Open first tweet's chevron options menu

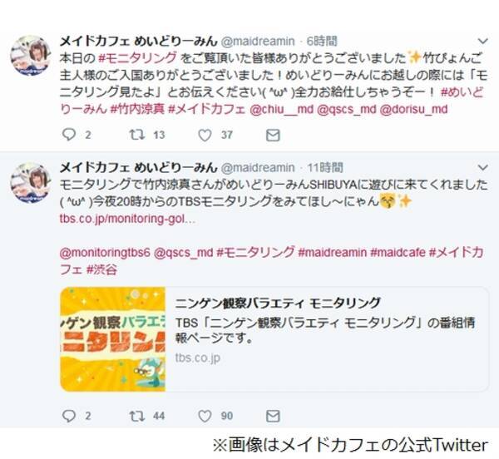point(482,41)
